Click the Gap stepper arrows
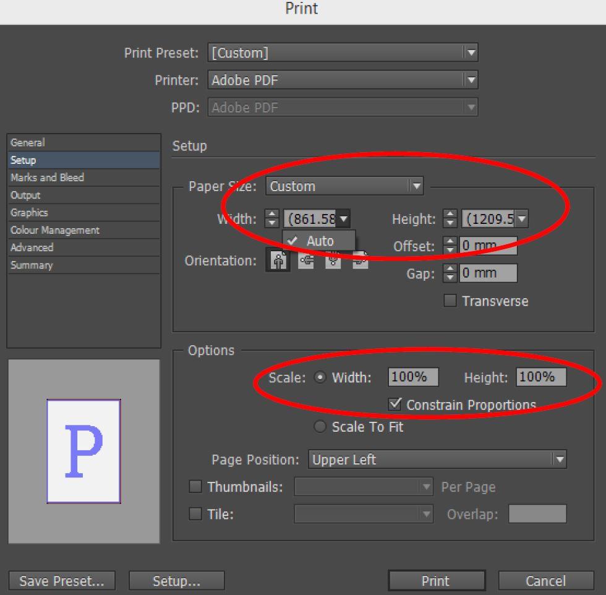 (x=450, y=273)
